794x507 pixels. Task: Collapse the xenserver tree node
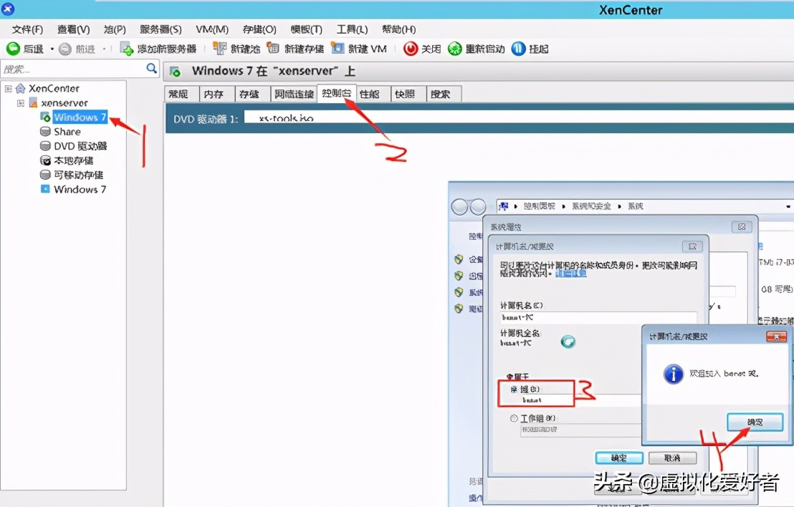pos(21,102)
